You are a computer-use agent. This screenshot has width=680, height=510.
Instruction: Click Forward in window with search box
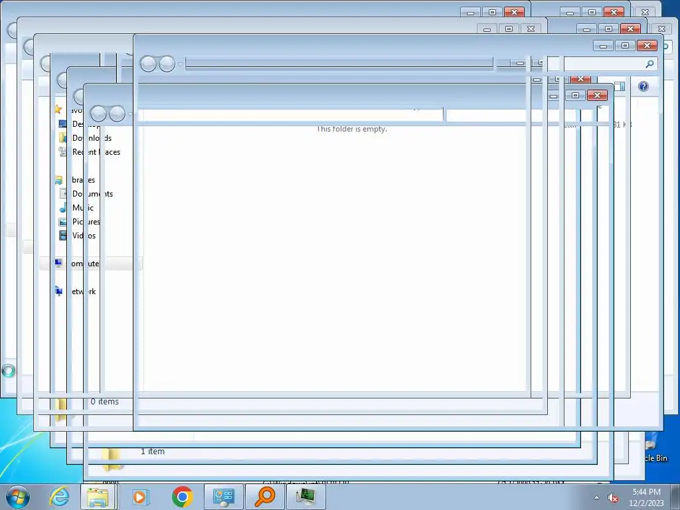(x=167, y=64)
